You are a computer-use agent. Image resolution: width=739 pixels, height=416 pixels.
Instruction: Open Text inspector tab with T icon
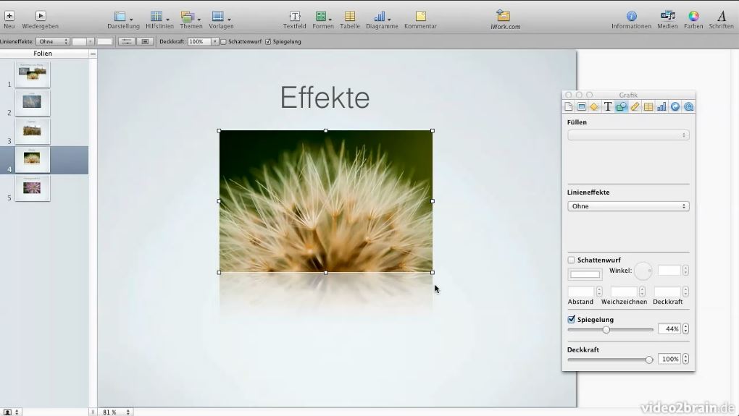pyautogui.click(x=608, y=107)
